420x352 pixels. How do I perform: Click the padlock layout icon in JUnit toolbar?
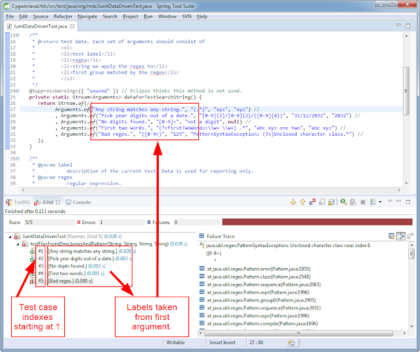tap(331, 202)
